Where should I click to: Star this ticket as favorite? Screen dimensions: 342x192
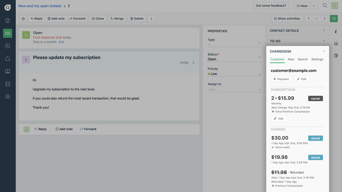pyautogui.click(x=23, y=19)
